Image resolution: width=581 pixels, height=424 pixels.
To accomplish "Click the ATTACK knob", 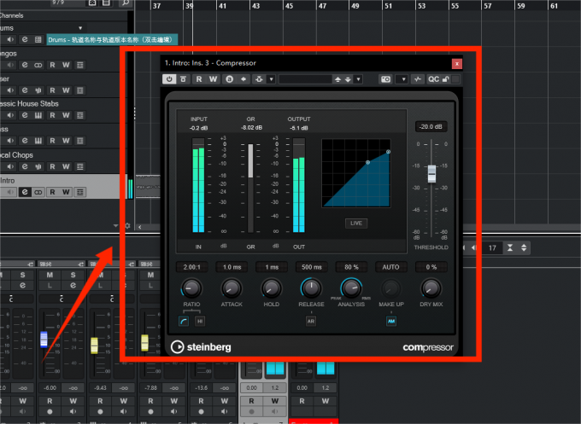I will point(232,288).
